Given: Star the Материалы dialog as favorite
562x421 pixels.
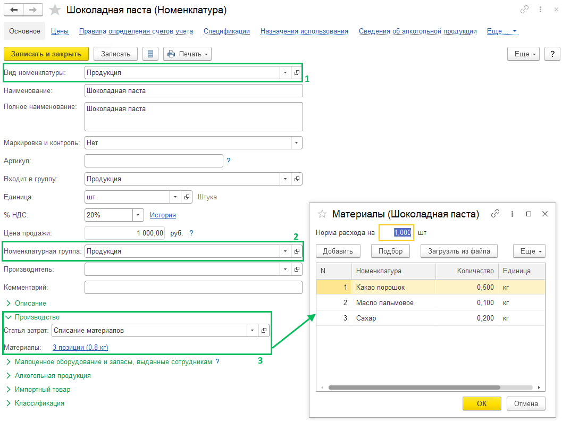Looking at the screenshot, I should click(x=322, y=214).
